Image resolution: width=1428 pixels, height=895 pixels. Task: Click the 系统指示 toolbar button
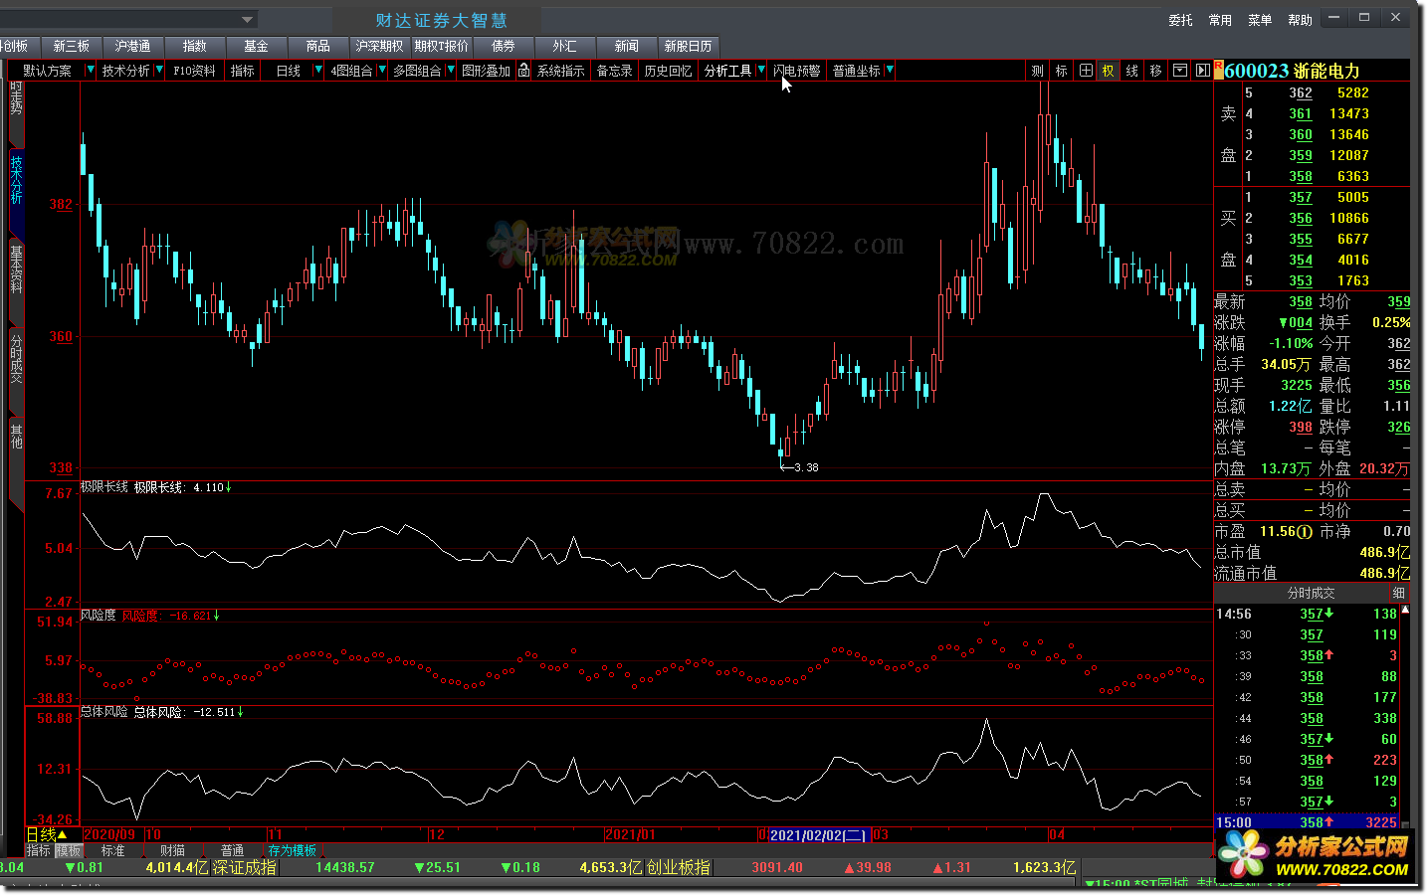pyautogui.click(x=560, y=71)
